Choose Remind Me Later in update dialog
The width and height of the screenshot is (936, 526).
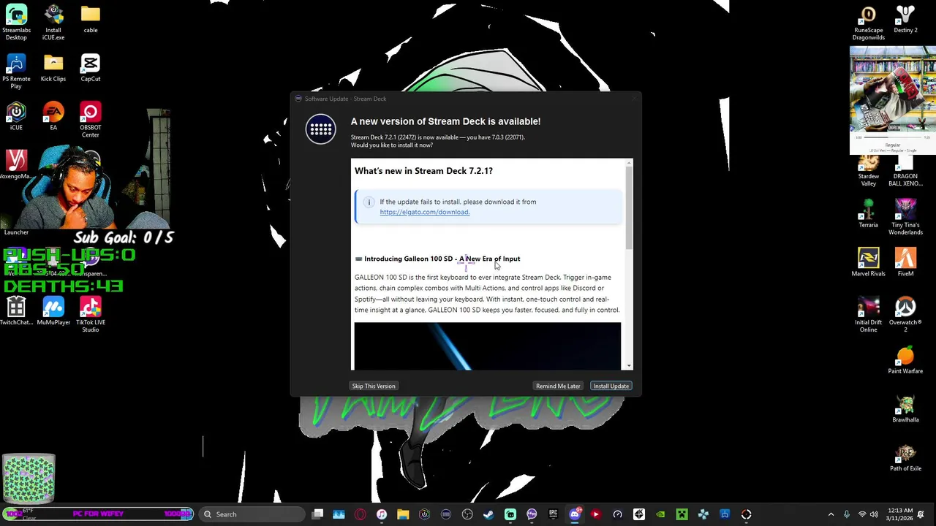pyautogui.click(x=558, y=386)
